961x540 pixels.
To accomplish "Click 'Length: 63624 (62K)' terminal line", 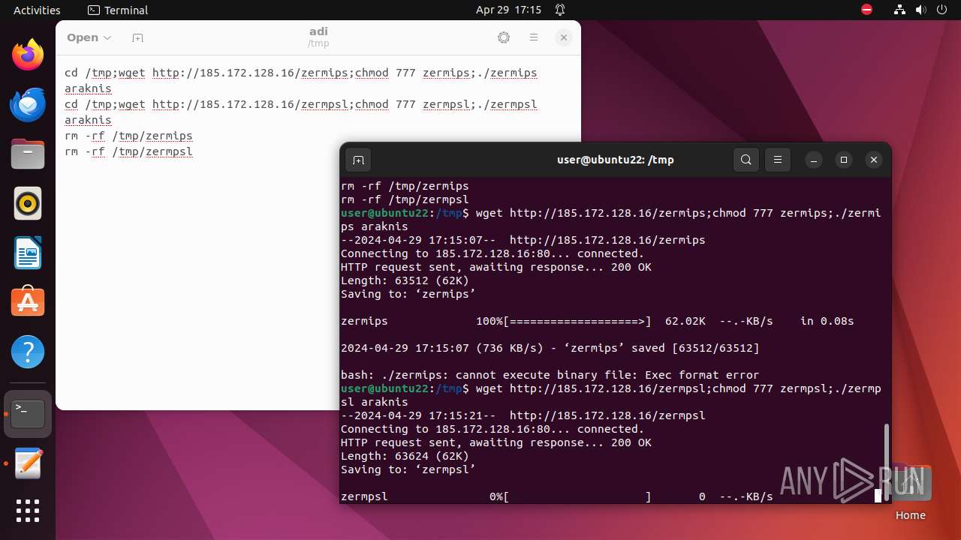I will click(405, 456).
